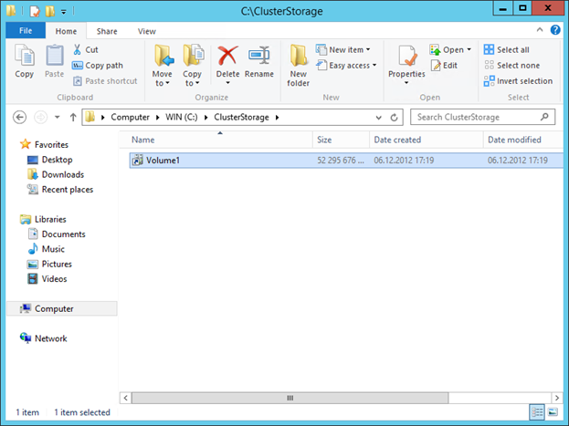
Task: Open the Copy to folder menu
Action: coord(193,66)
